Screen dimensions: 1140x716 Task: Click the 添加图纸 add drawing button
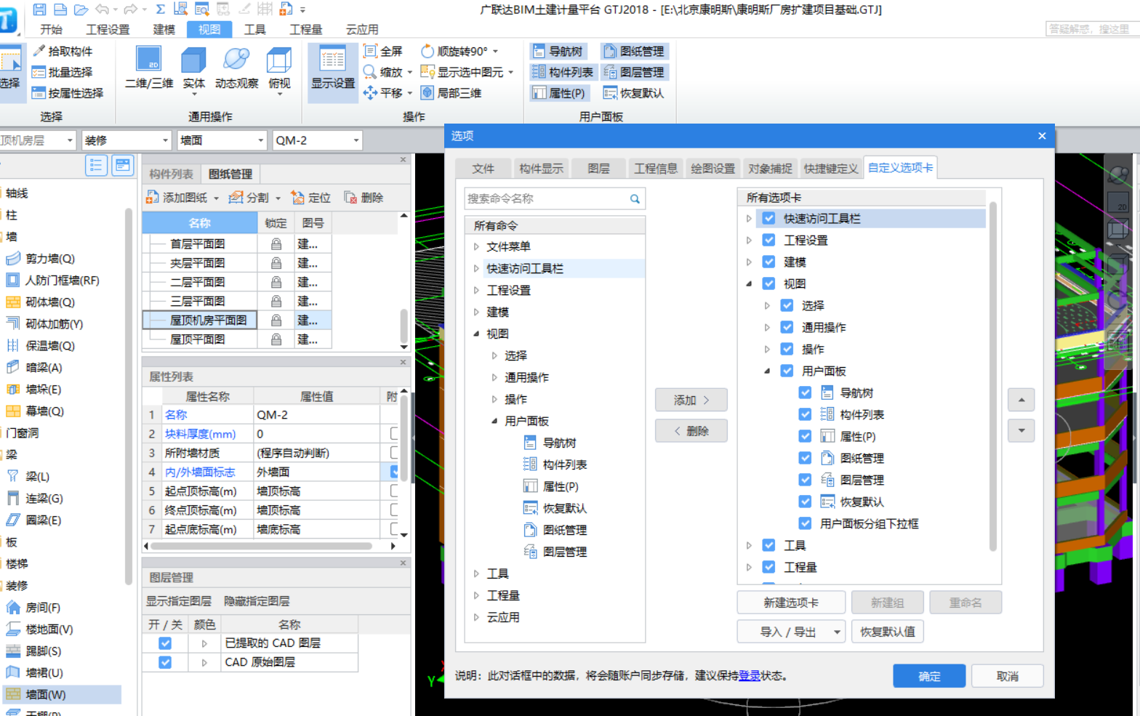pyautogui.click(x=177, y=198)
